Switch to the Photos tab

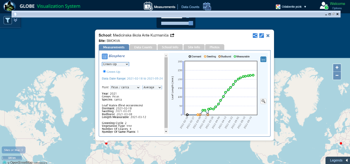215,47
